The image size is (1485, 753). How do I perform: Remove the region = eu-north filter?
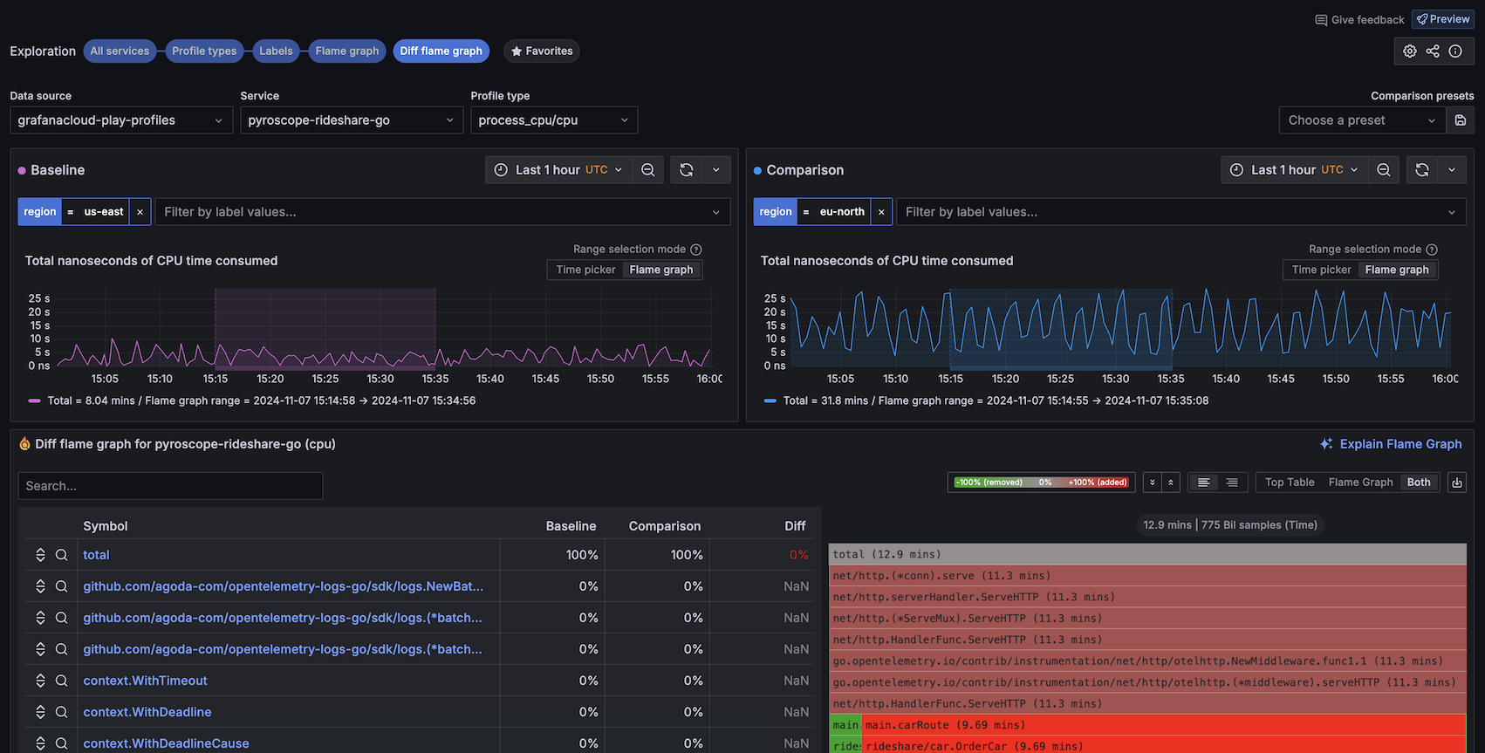point(881,212)
